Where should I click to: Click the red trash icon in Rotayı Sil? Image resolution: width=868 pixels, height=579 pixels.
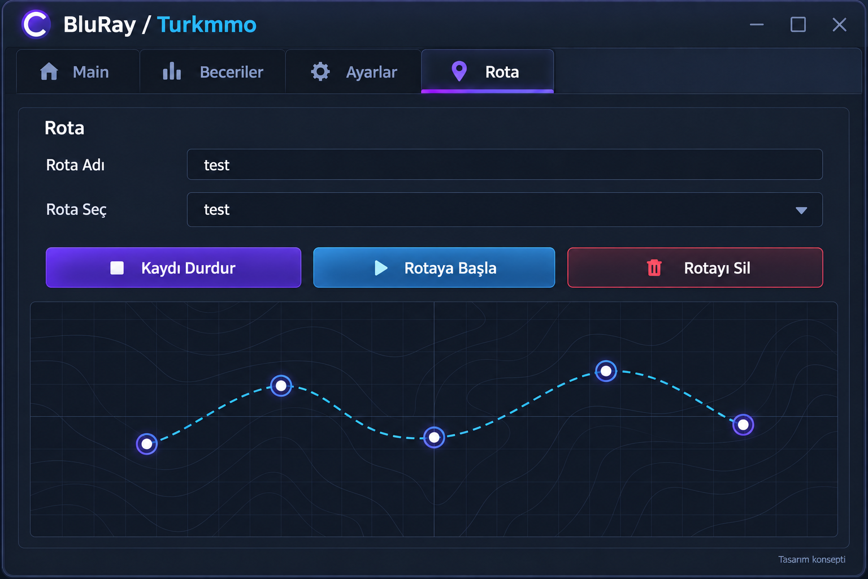654,267
